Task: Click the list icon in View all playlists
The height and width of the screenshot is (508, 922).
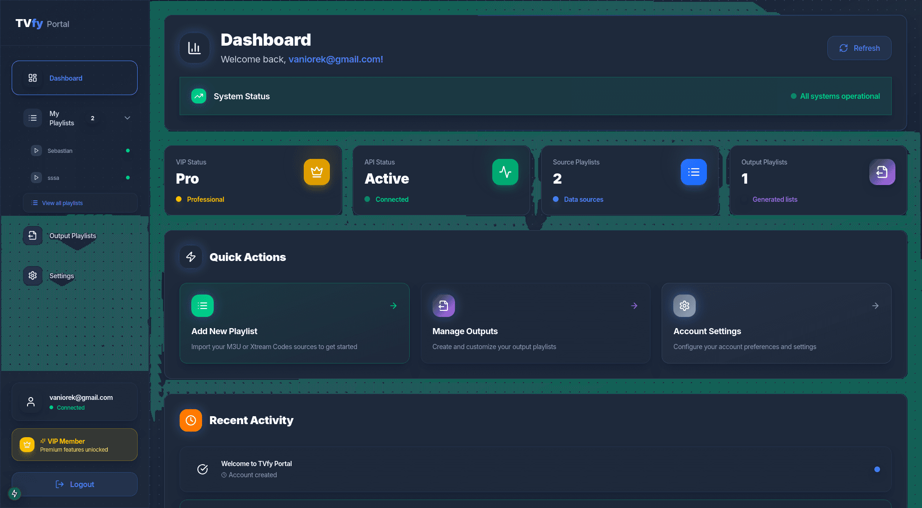Action: 35,203
